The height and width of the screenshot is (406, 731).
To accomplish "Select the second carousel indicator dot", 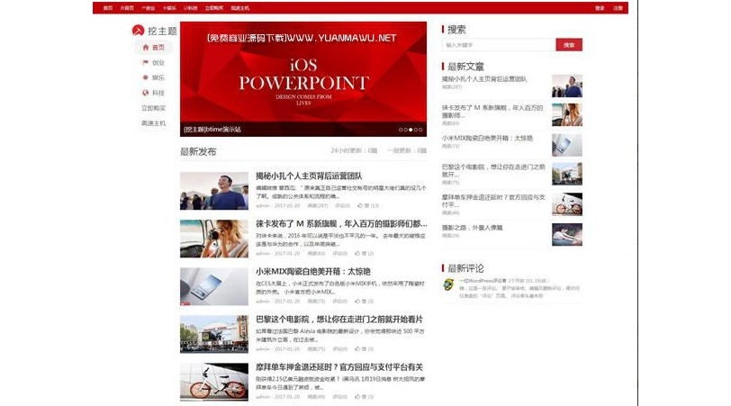I will click(x=406, y=130).
